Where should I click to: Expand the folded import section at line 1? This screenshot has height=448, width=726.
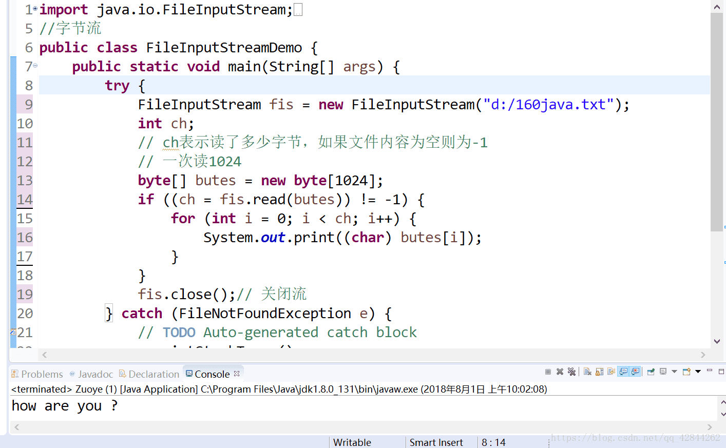click(x=35, y=9)
